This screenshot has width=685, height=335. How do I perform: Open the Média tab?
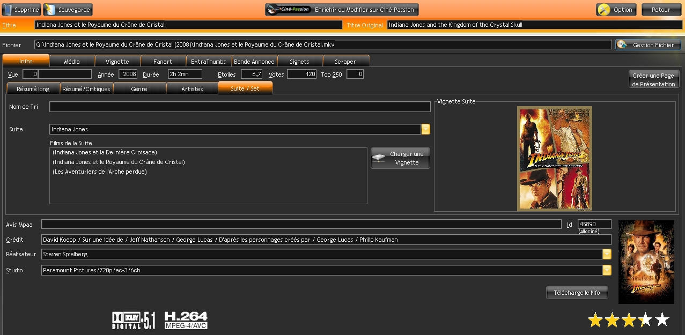[72, 61]
